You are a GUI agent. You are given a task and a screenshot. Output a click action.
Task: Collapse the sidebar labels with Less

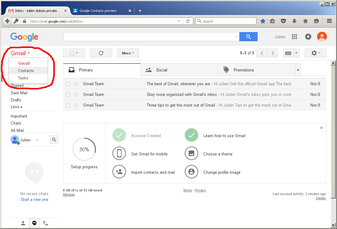click(17, 107)
